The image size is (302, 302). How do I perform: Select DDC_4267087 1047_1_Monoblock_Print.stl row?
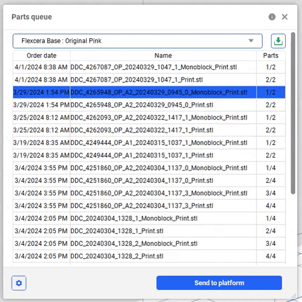tap(149, 67)
